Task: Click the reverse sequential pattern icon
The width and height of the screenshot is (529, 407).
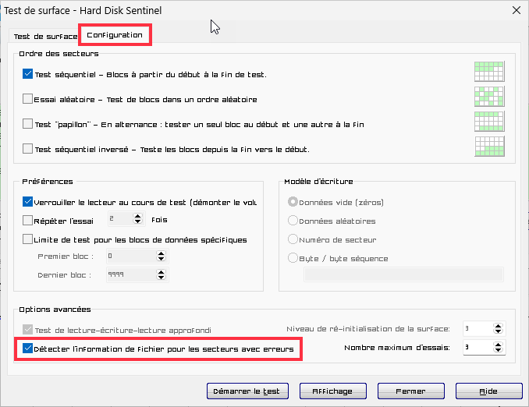Action: [x=489, y=146]
